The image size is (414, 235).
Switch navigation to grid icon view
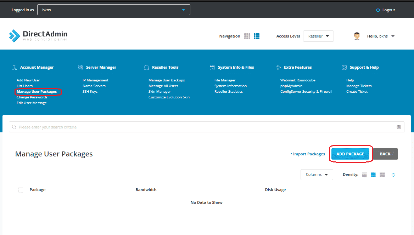tap(247, 36)
